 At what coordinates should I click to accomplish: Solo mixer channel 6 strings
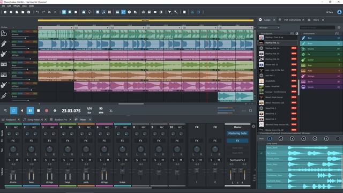tap(101, 160)
